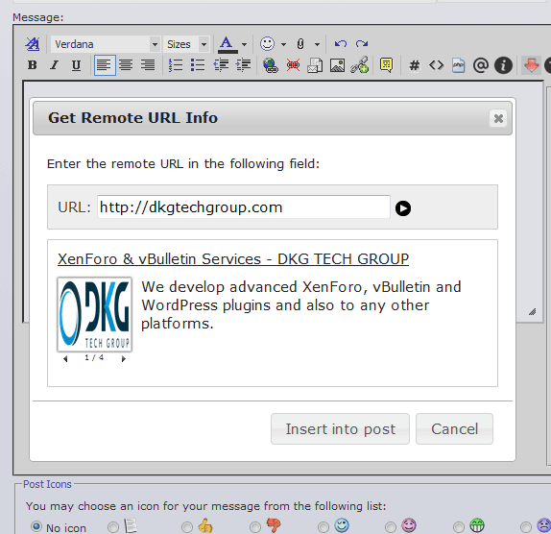Click the HTML <> tags icon
551x534 pixels.
click(x=437, y=65)
